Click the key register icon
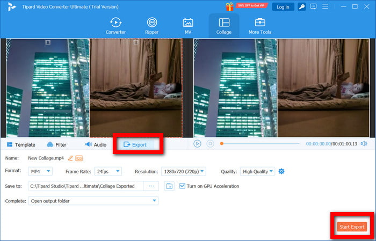 click(302, 6)
